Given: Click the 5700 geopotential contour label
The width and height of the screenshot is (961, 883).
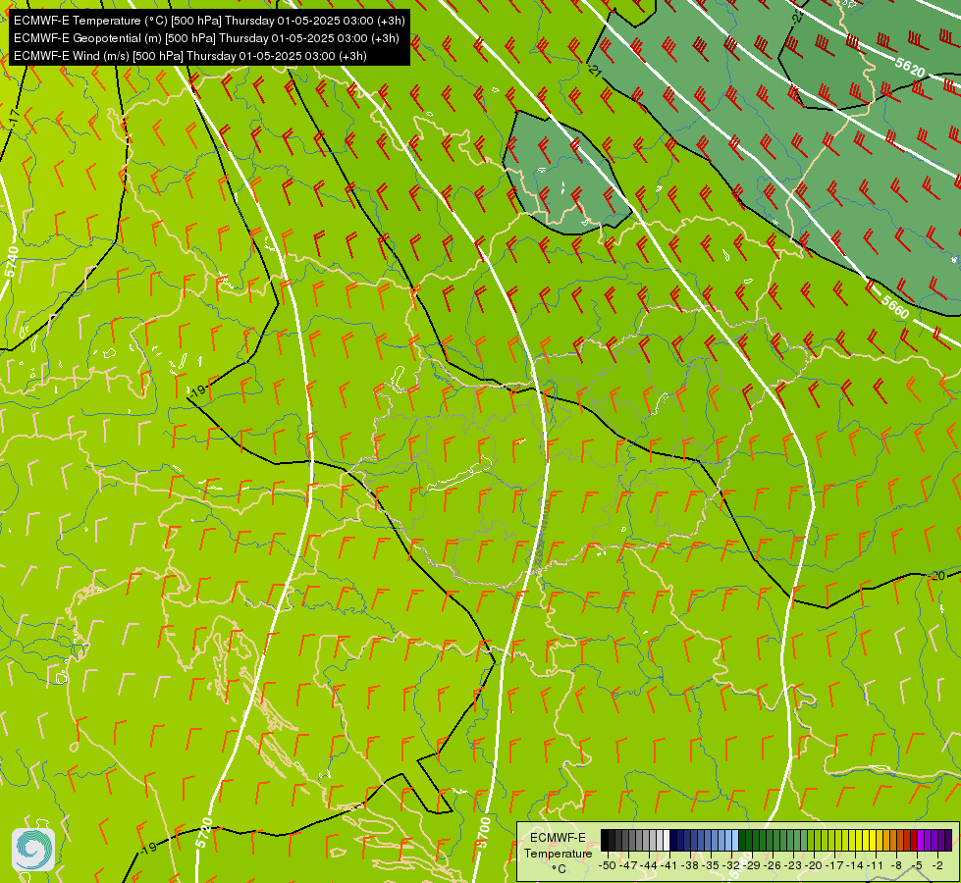Looking at the screenshot, I should point(484,833).
